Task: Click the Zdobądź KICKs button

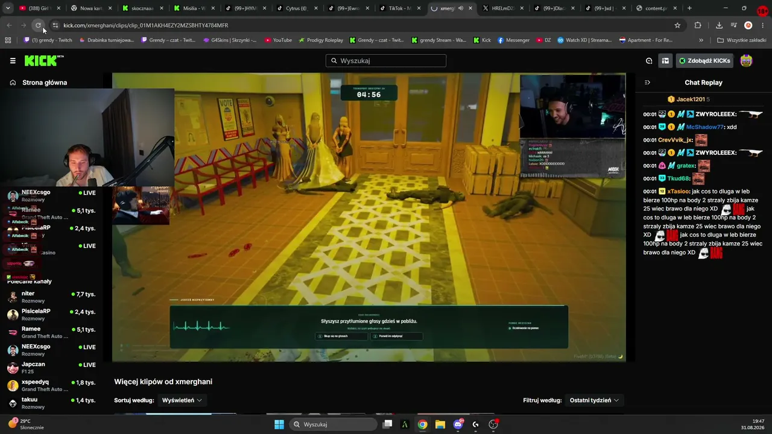Action: click(x=704, y=61)
